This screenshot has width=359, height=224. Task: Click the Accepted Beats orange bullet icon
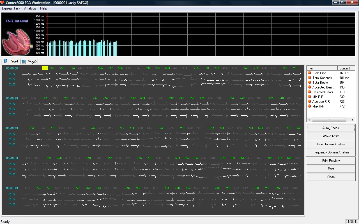[x=310, y=87]
